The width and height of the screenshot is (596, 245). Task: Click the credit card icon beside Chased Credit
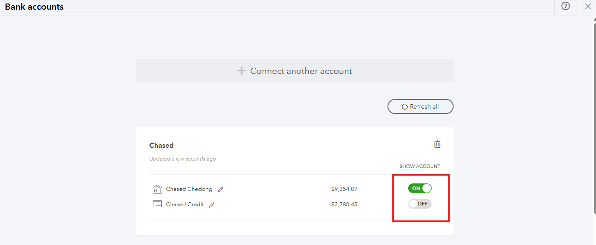157,204
